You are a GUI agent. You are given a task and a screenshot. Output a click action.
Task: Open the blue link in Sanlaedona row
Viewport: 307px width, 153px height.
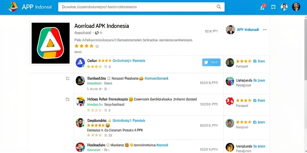coord(156,79)
